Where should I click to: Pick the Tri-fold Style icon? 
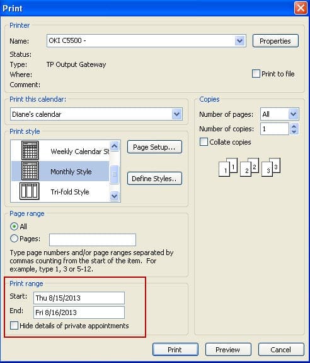[x=30, y=191]
